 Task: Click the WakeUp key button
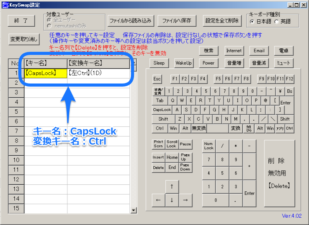point(184,63)
